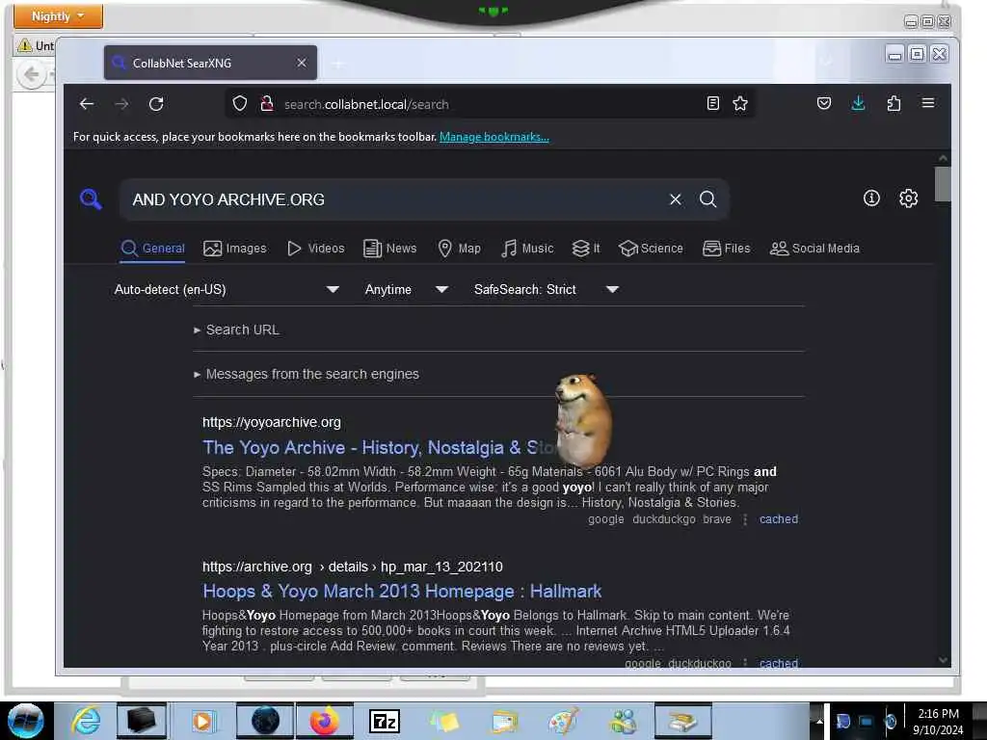987x740 pixels.
Task: Open the Auto-detect (en-US) language dropdown
Action: click(227, 289)
